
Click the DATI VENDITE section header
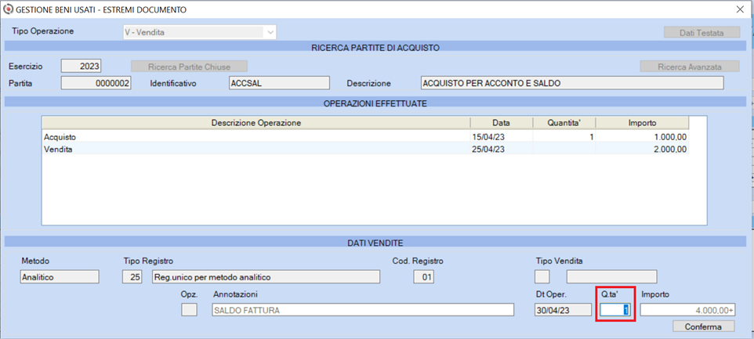(x=375, y=243)
